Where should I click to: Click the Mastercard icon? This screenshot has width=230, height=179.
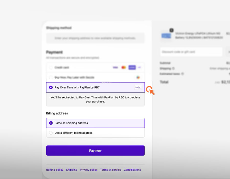click(x=123, y=67)
